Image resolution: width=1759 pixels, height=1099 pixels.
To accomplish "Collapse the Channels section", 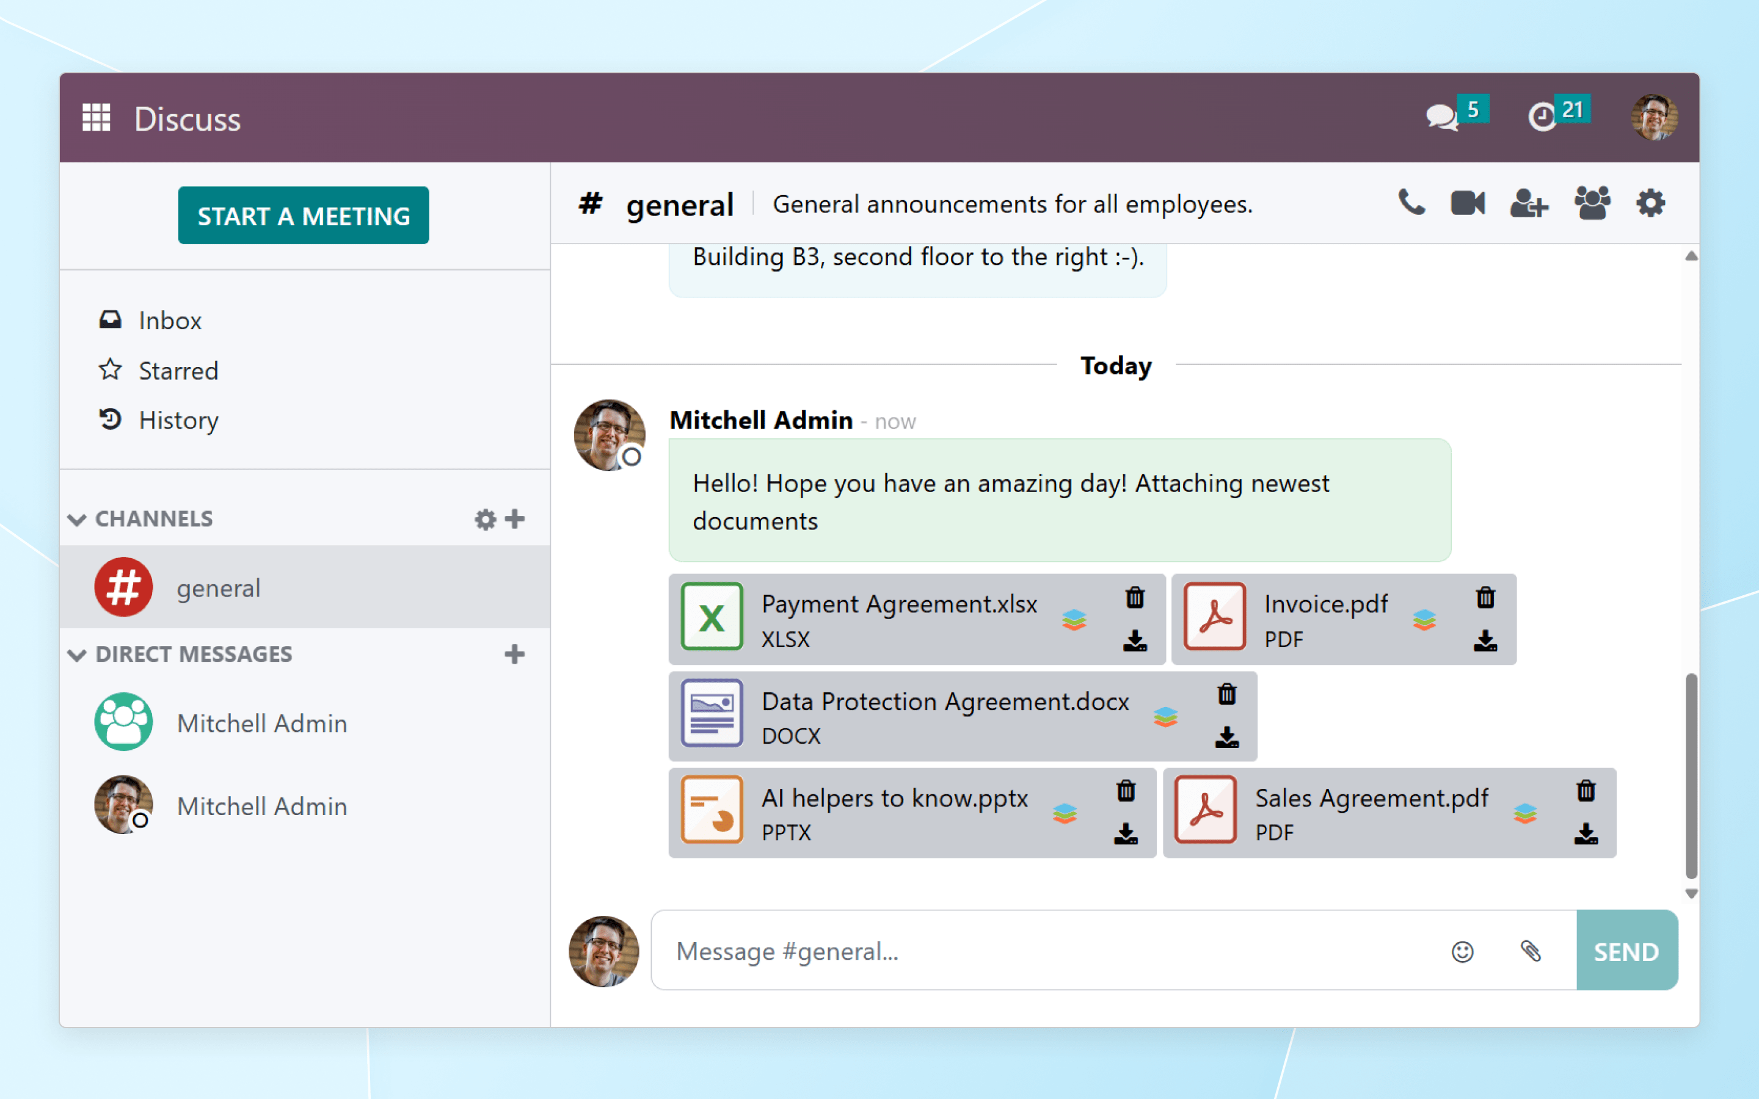I will pos(77,519).
